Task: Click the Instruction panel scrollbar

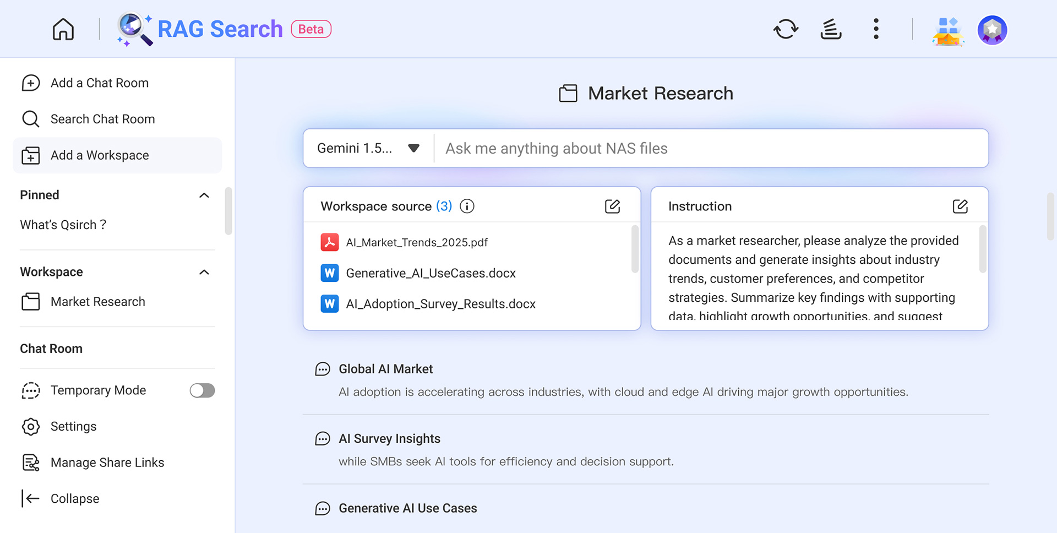Action: click(x=982, y=249)
